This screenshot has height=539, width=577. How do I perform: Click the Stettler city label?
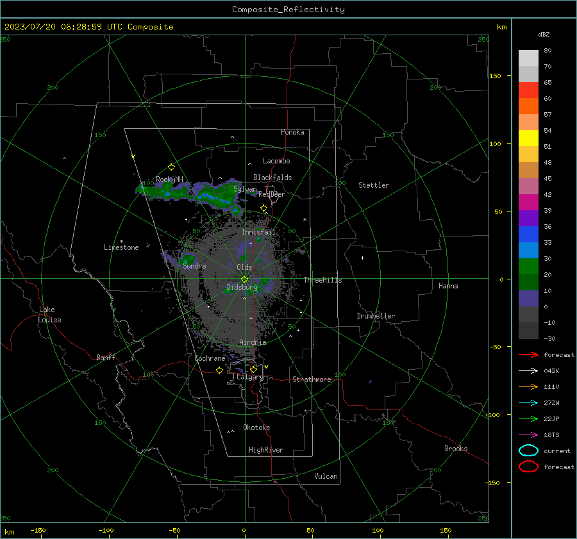[x=374, y=185]
